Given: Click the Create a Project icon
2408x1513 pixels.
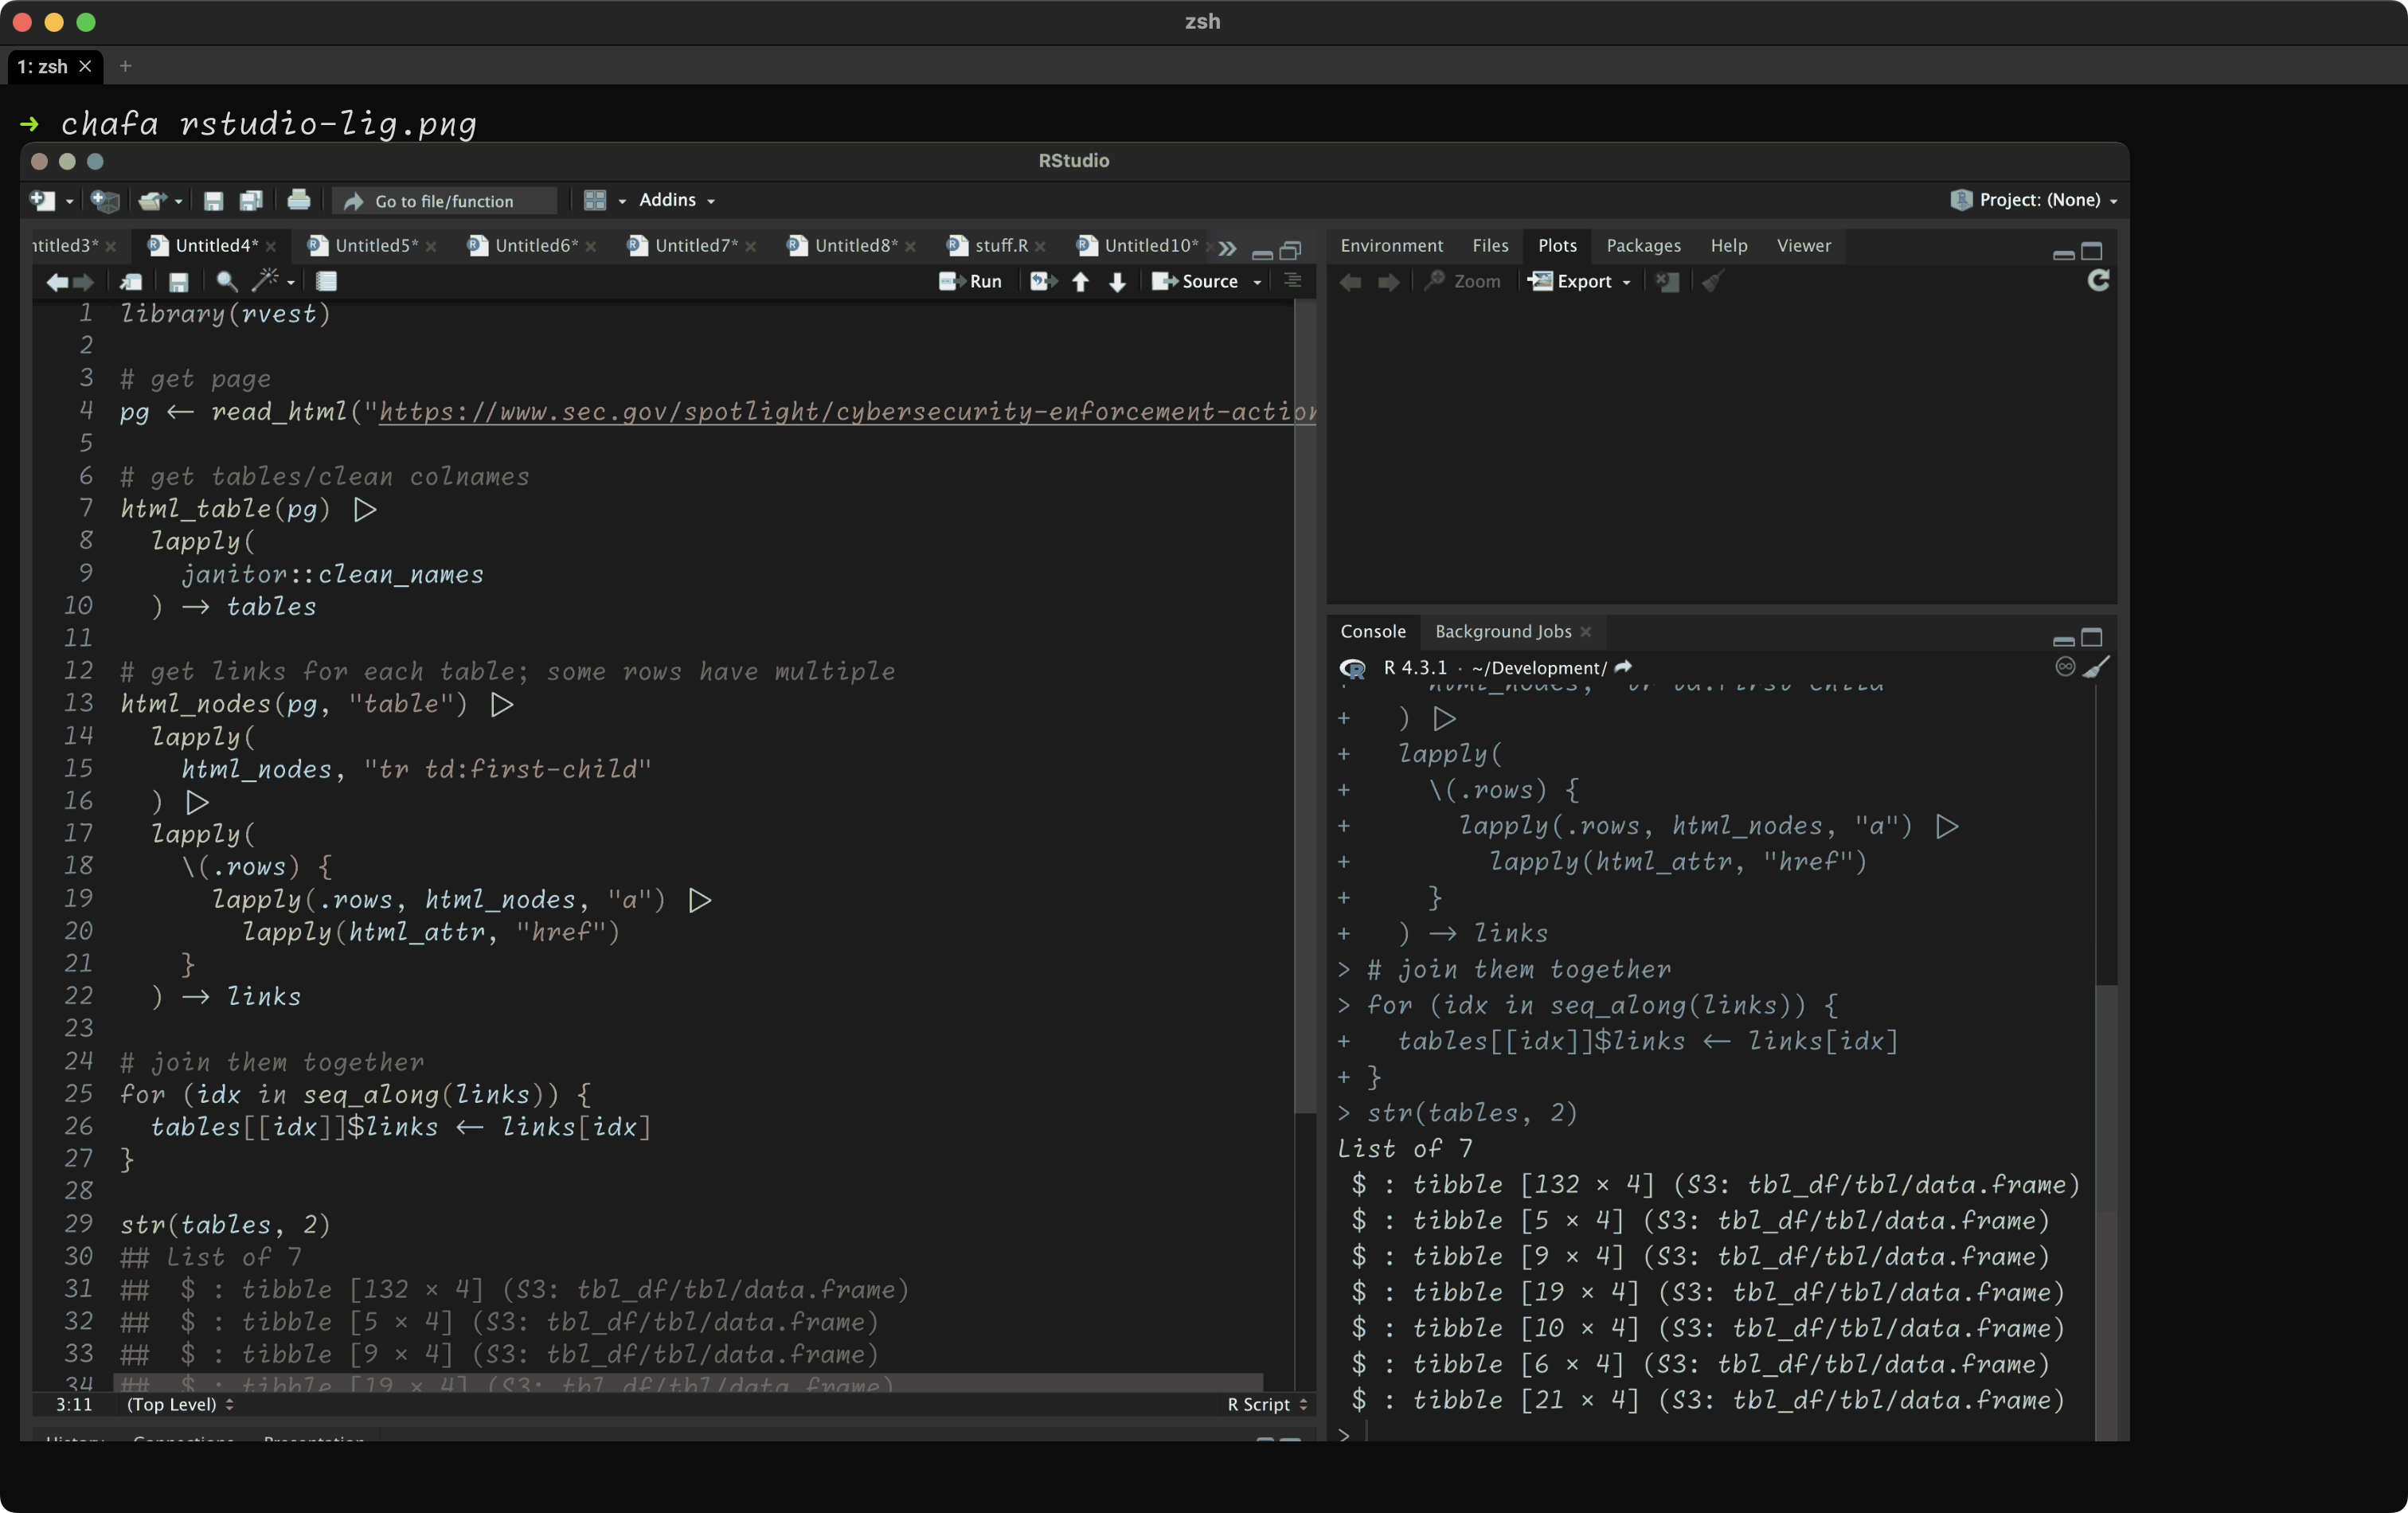Looking at the screenshot, I should tap(105, 201).
